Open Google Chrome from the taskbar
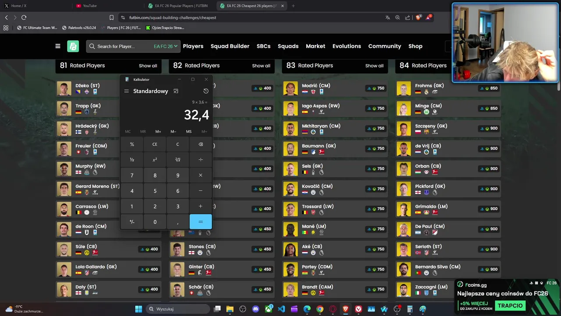This screenshot has height=316, width=561. pyautogui.click(x=320, y=309)
